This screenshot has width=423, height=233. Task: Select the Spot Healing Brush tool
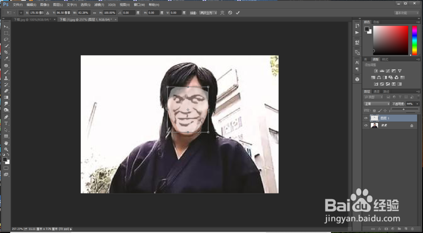click(6, 66)
